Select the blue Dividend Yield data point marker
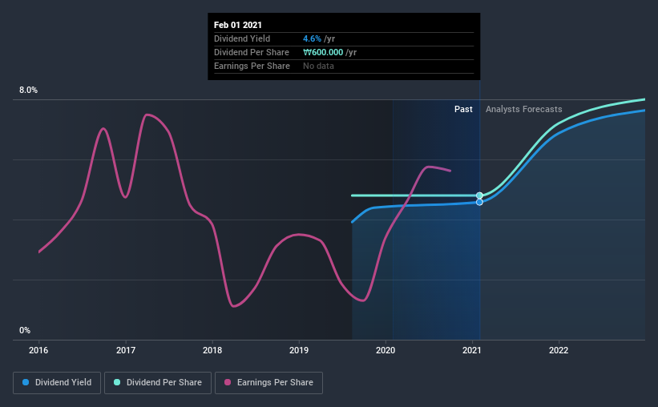This screenshot has height=407, width=658. 479,202
